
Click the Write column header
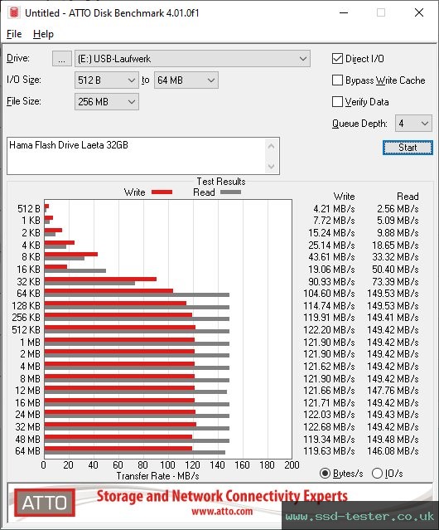click(x=344, y=197)
